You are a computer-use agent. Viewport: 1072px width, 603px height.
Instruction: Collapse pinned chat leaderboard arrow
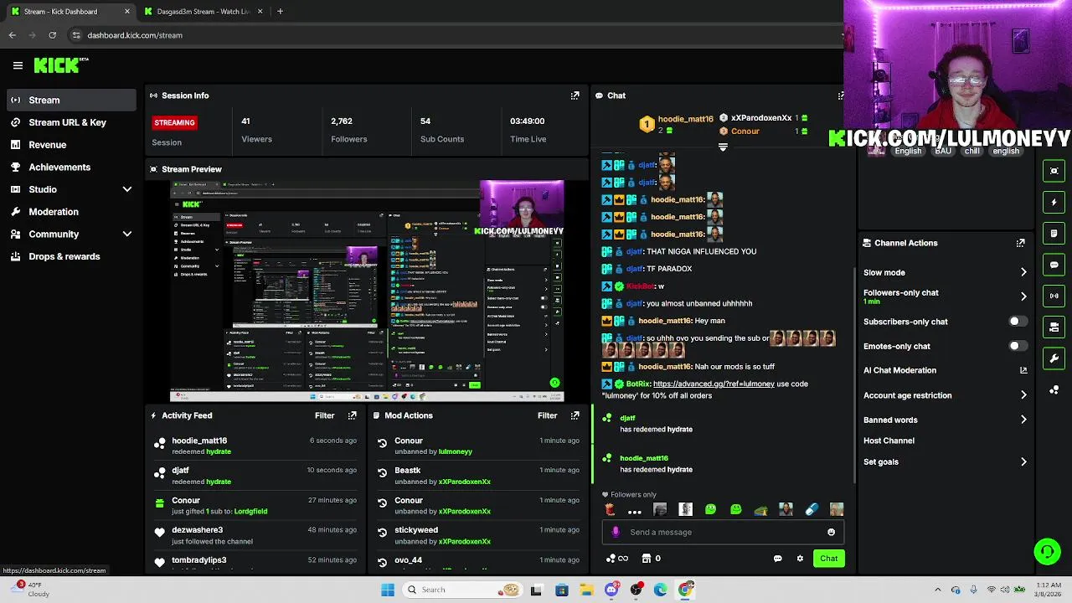tap(723, 147)
